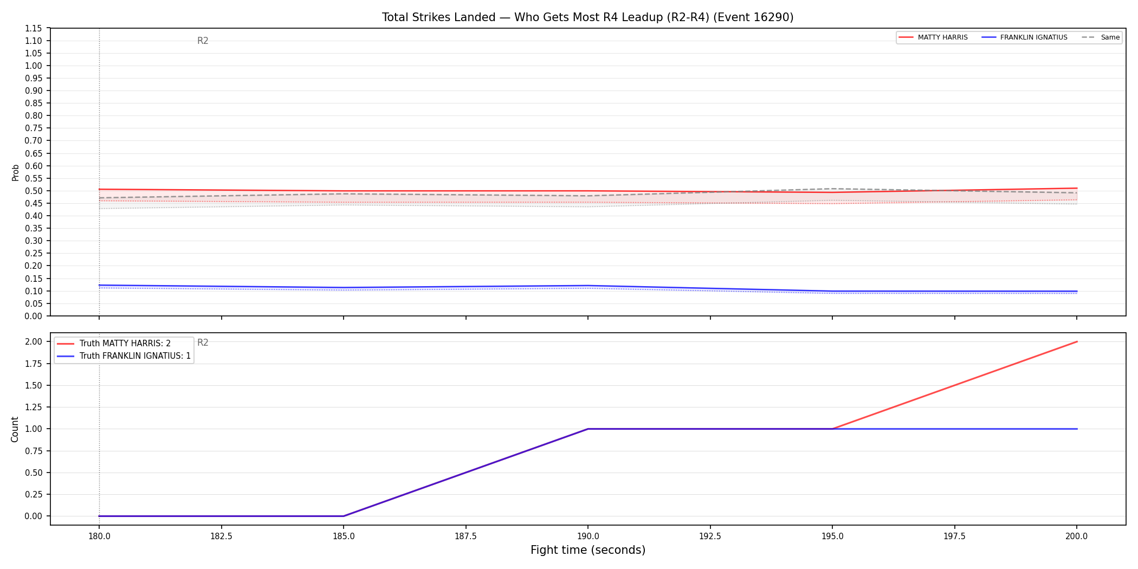1138x569 pixels.
Task: Click the chart title mentioning Event 16290
Action: coord(587,17)
